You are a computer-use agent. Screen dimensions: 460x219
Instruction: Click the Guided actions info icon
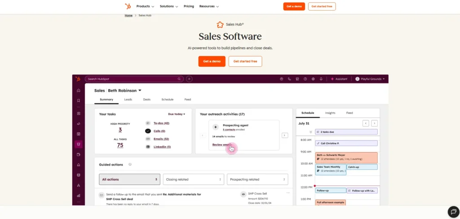click(130, 164)
